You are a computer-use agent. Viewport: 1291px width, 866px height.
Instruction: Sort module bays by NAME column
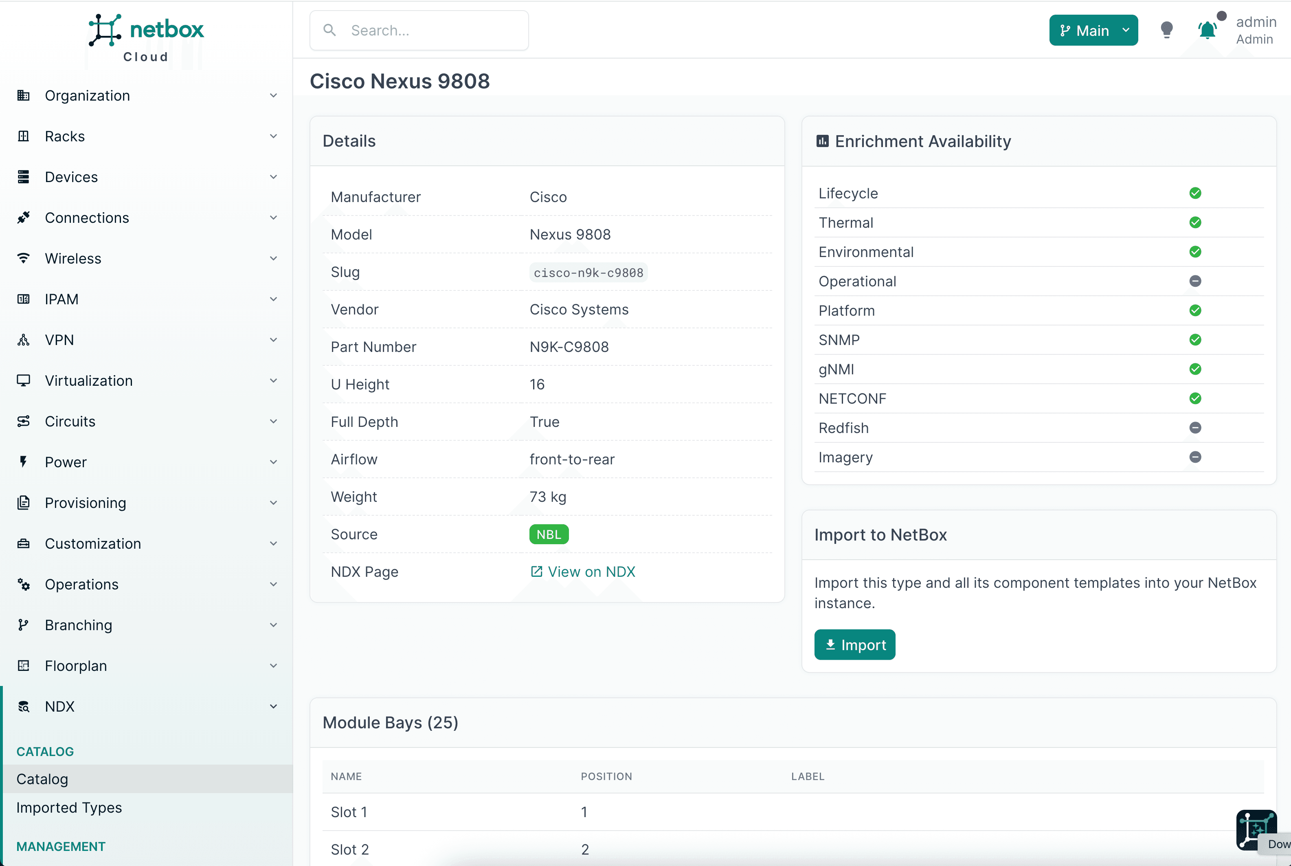(x=346, y=776)
